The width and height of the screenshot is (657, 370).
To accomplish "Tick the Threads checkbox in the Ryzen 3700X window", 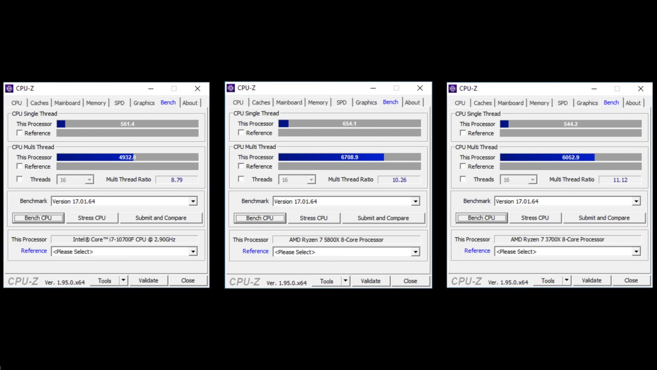I will [x=463, y=179].
